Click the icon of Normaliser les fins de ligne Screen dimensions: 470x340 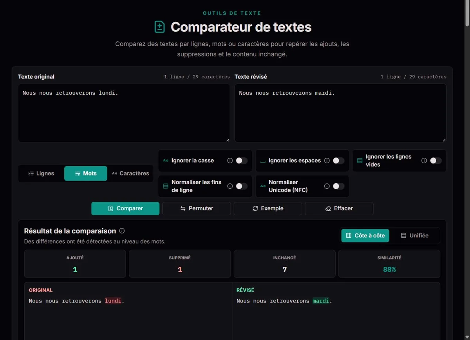[166, 186]
